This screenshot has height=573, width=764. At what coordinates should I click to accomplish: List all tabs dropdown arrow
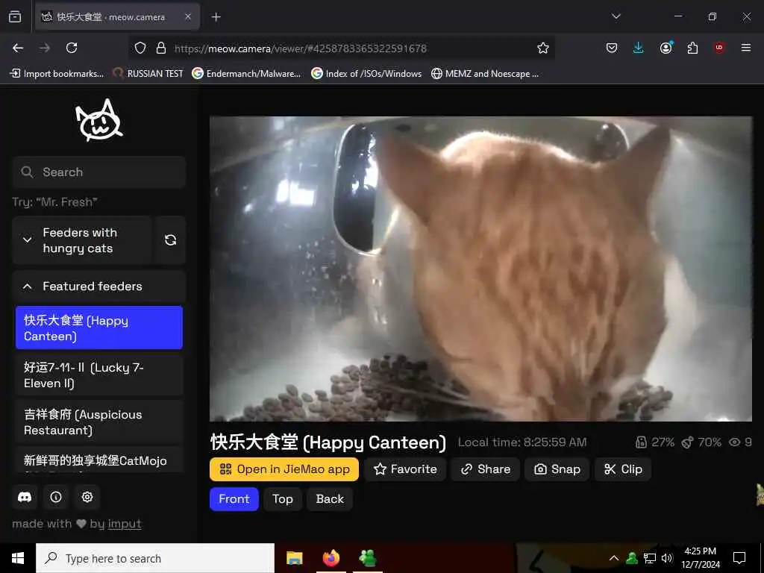[x=616, y=16]
